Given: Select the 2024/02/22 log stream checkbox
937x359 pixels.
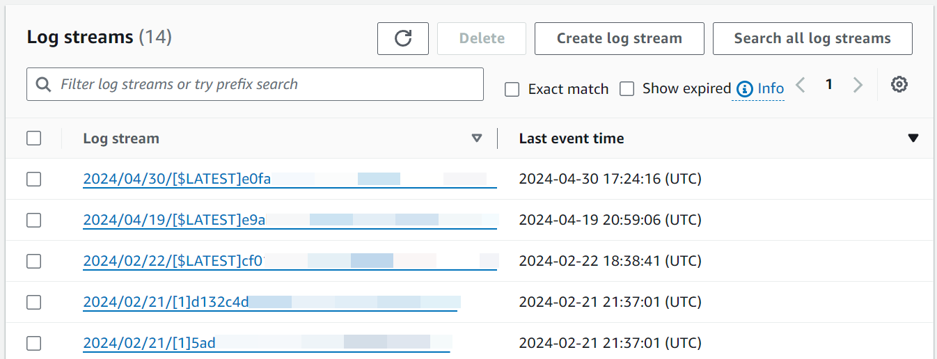Looking at the screenshot, I should (34, 262).
